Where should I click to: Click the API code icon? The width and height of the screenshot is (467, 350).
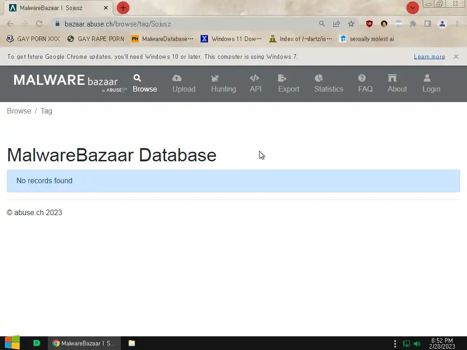click(254, 78)
